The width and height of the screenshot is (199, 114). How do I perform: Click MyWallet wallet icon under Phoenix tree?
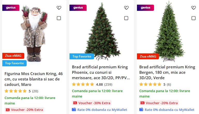[74, 110]
